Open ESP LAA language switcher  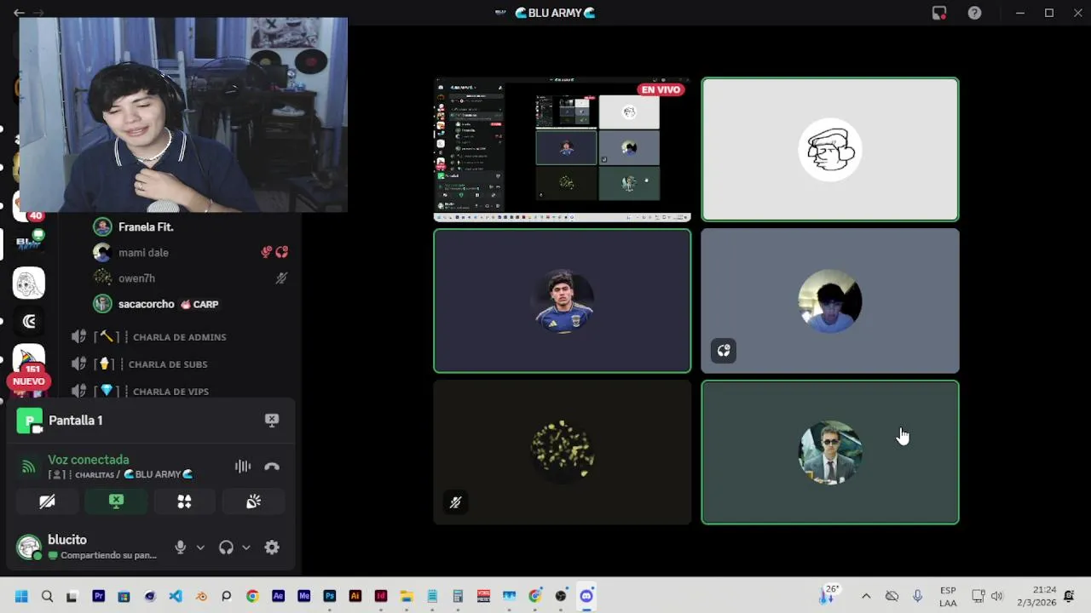948,596
